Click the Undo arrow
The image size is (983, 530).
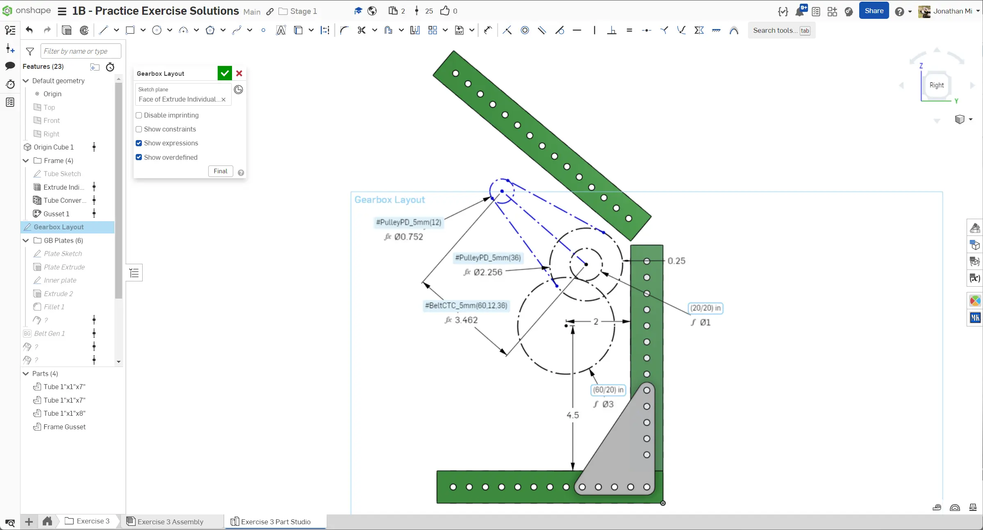coord(29,30)
